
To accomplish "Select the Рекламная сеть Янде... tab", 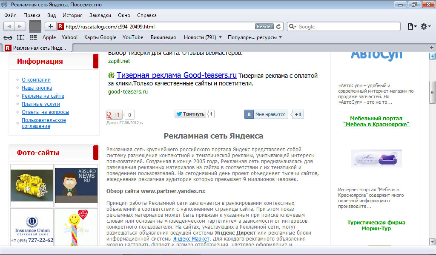I will [x=37, y=48].
